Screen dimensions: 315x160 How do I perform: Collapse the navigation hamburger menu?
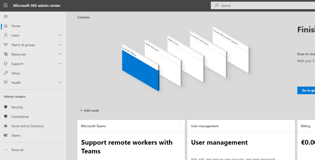coord(6,16)
